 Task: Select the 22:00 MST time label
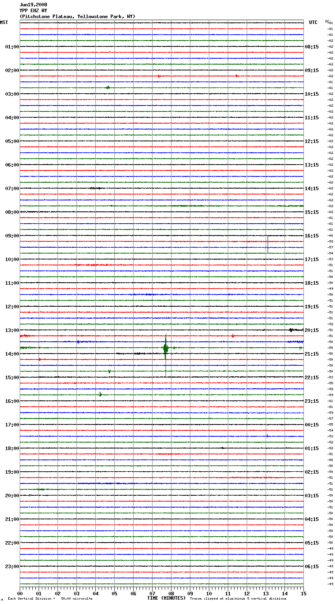pyautogui.click(x=12, y=543)
